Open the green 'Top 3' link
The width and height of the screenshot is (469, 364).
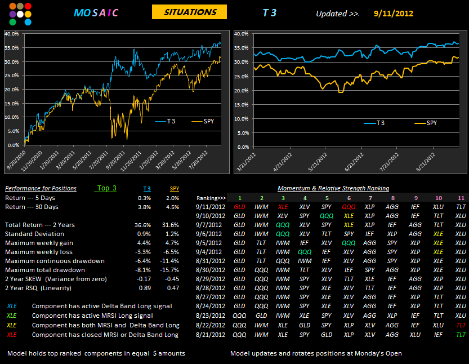tap(106, 188)
